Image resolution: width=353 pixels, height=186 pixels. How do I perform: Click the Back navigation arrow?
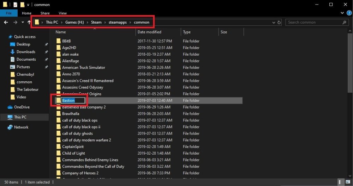point(6,22)
